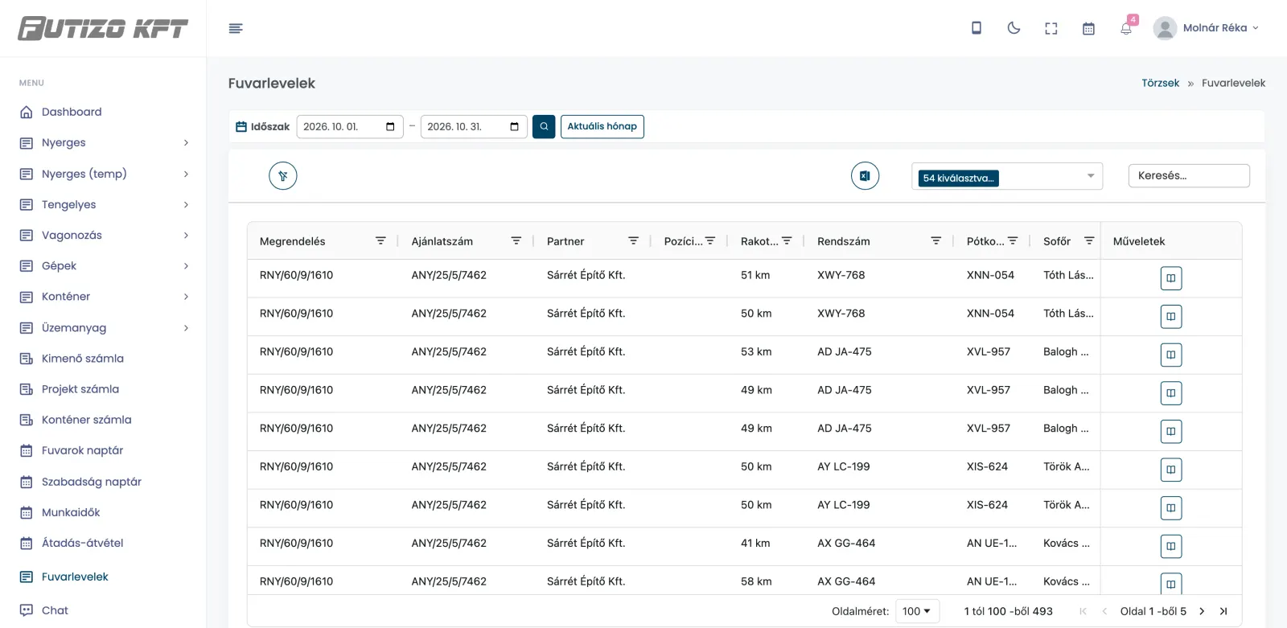The height and width of the screenshot is (628, 1287).
Task: Expand the Üzemanyag submenu
Action: point(105,328)
